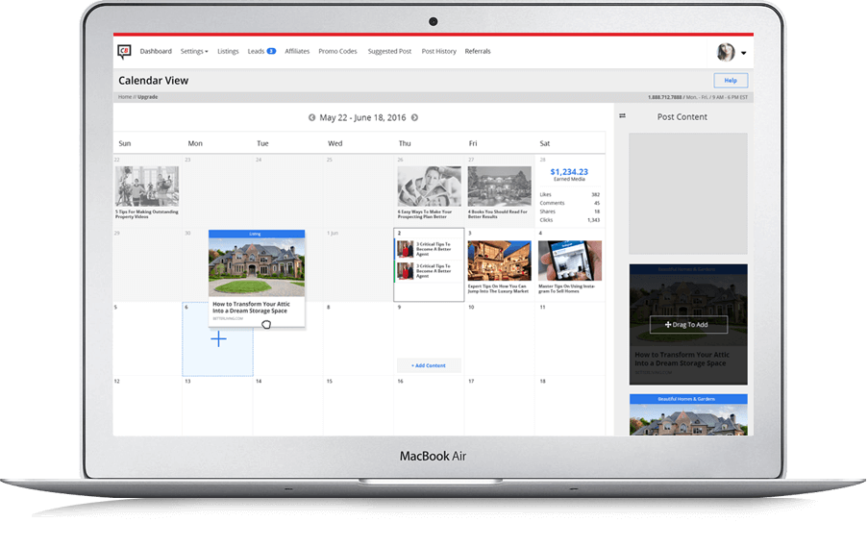Image resolution: width=868 pixels, height=547 pixels.
Task: Open the Suggested Post page
Action: [389, 51]
